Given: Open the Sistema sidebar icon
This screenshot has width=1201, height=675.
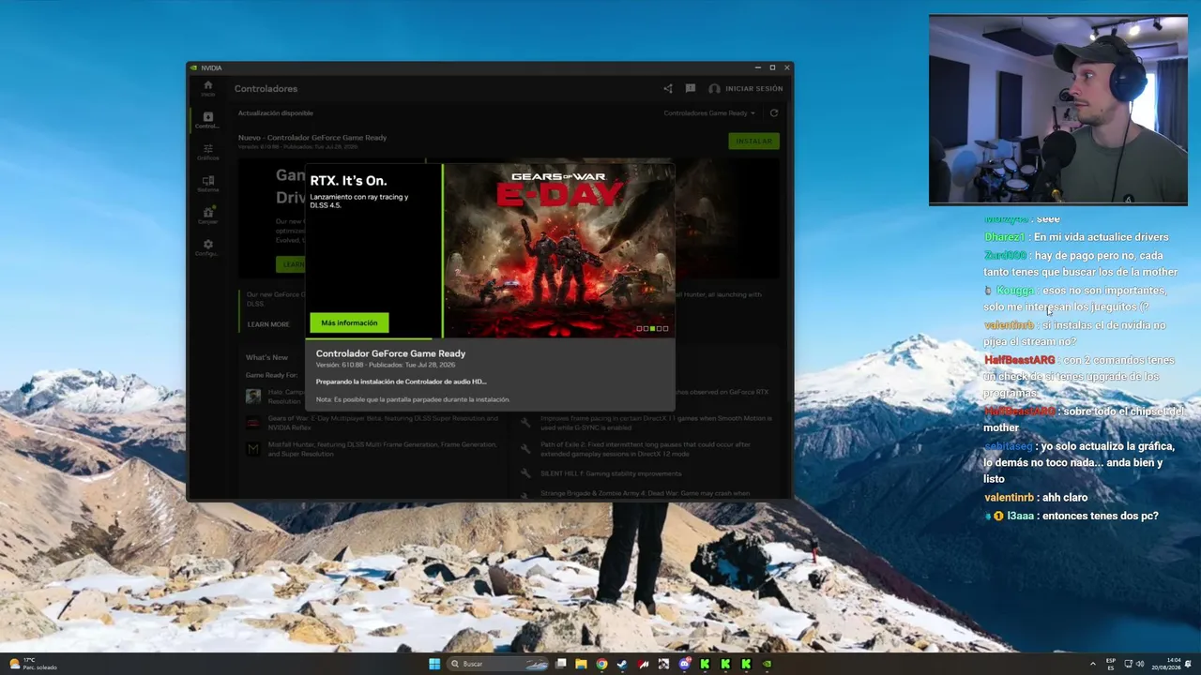Looking at the screenshot, I should coord(207,183).
